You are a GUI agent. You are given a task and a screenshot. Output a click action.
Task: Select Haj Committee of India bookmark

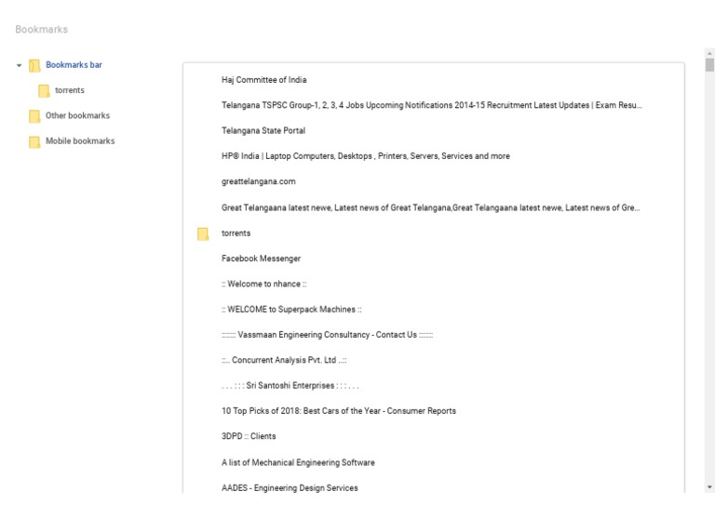tap(264, 80)
